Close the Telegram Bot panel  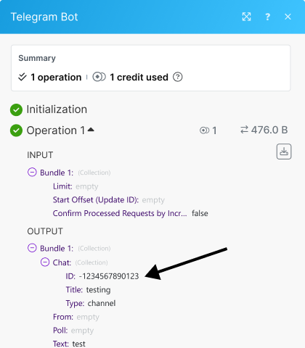pyautogui.click(x=288, y=17)
